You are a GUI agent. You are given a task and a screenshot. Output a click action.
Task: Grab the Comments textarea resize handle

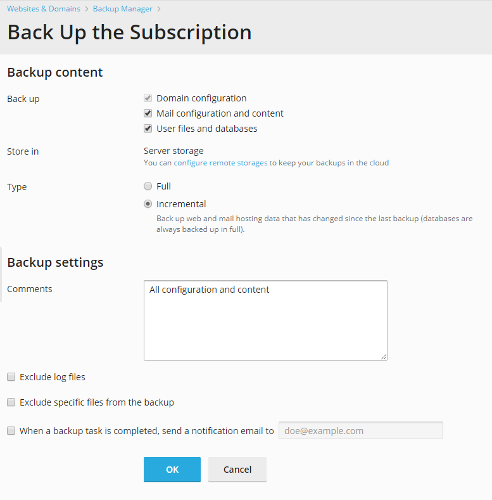pos(384,357)
